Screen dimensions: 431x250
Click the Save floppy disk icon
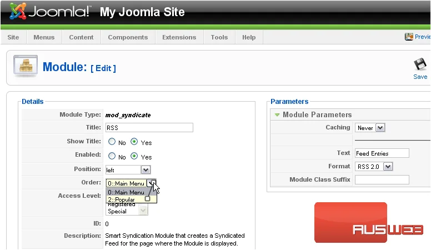[x=420, y=64]
